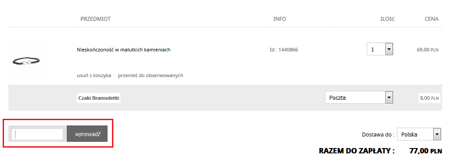
Task: Select the product Id 1440866 text
Action: coord(284,50)
